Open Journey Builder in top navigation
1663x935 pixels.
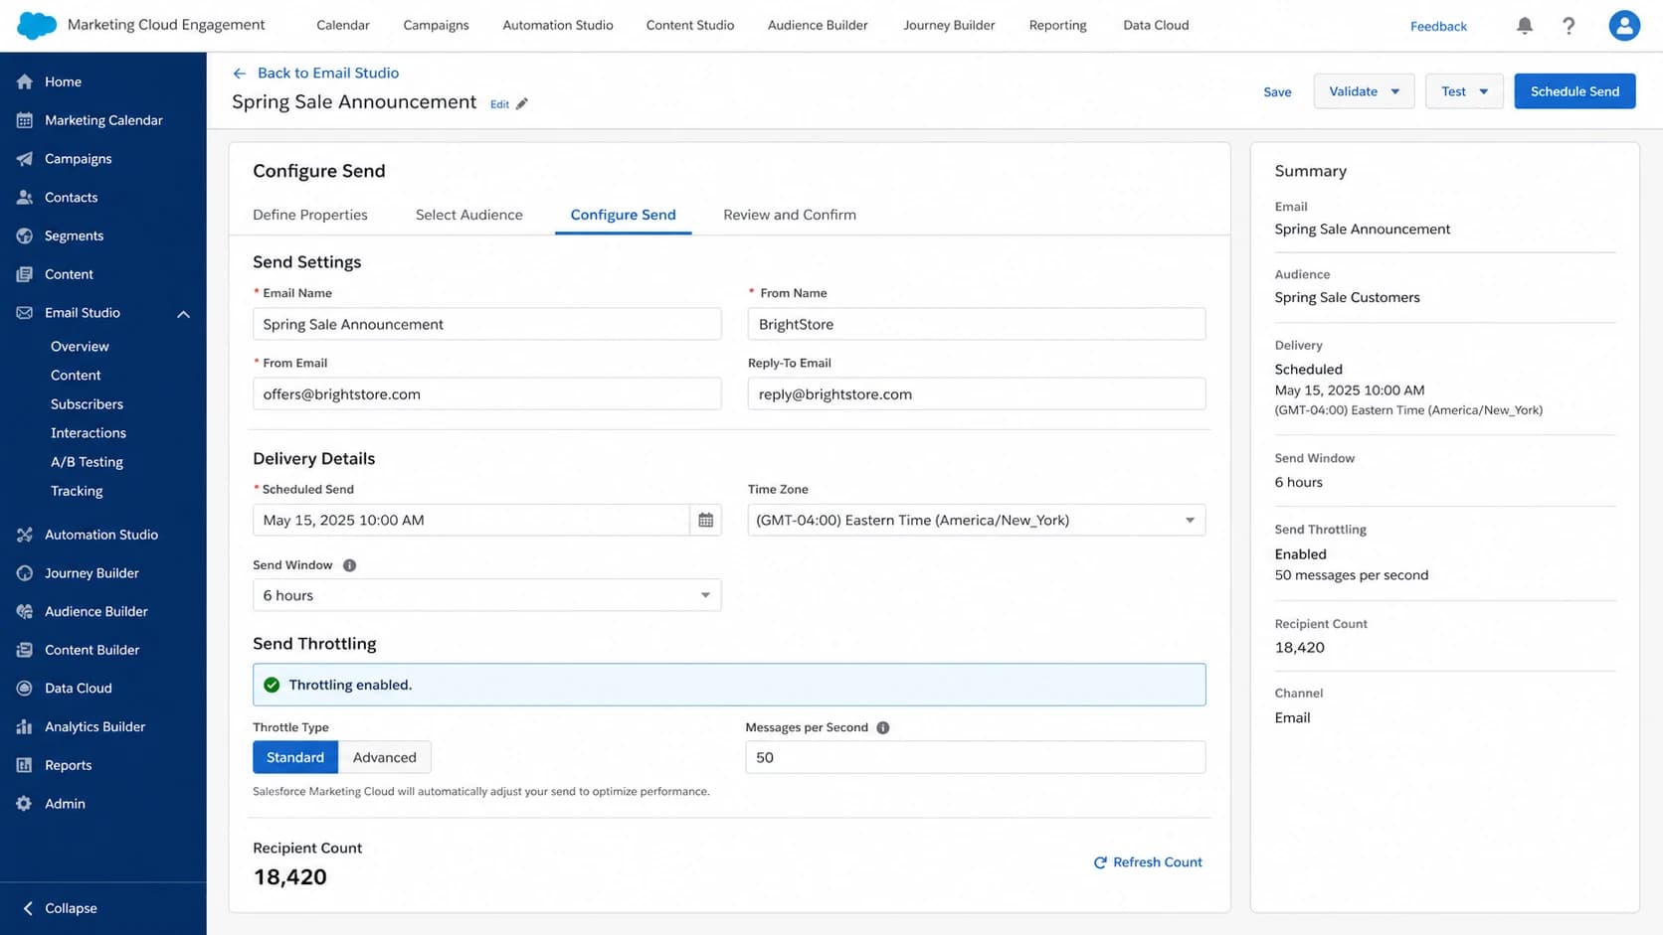pos(949,25)
